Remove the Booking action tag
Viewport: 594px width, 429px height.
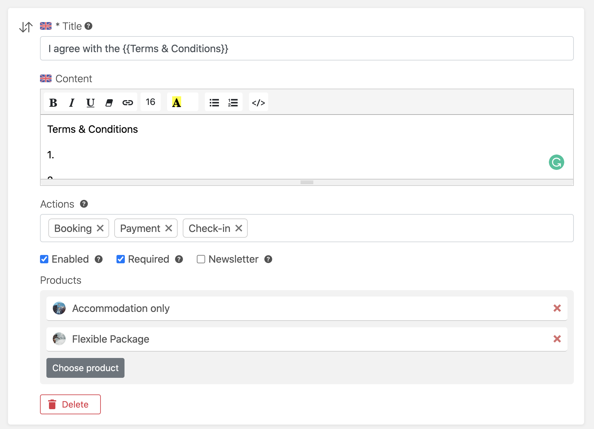tap(100, 228)
